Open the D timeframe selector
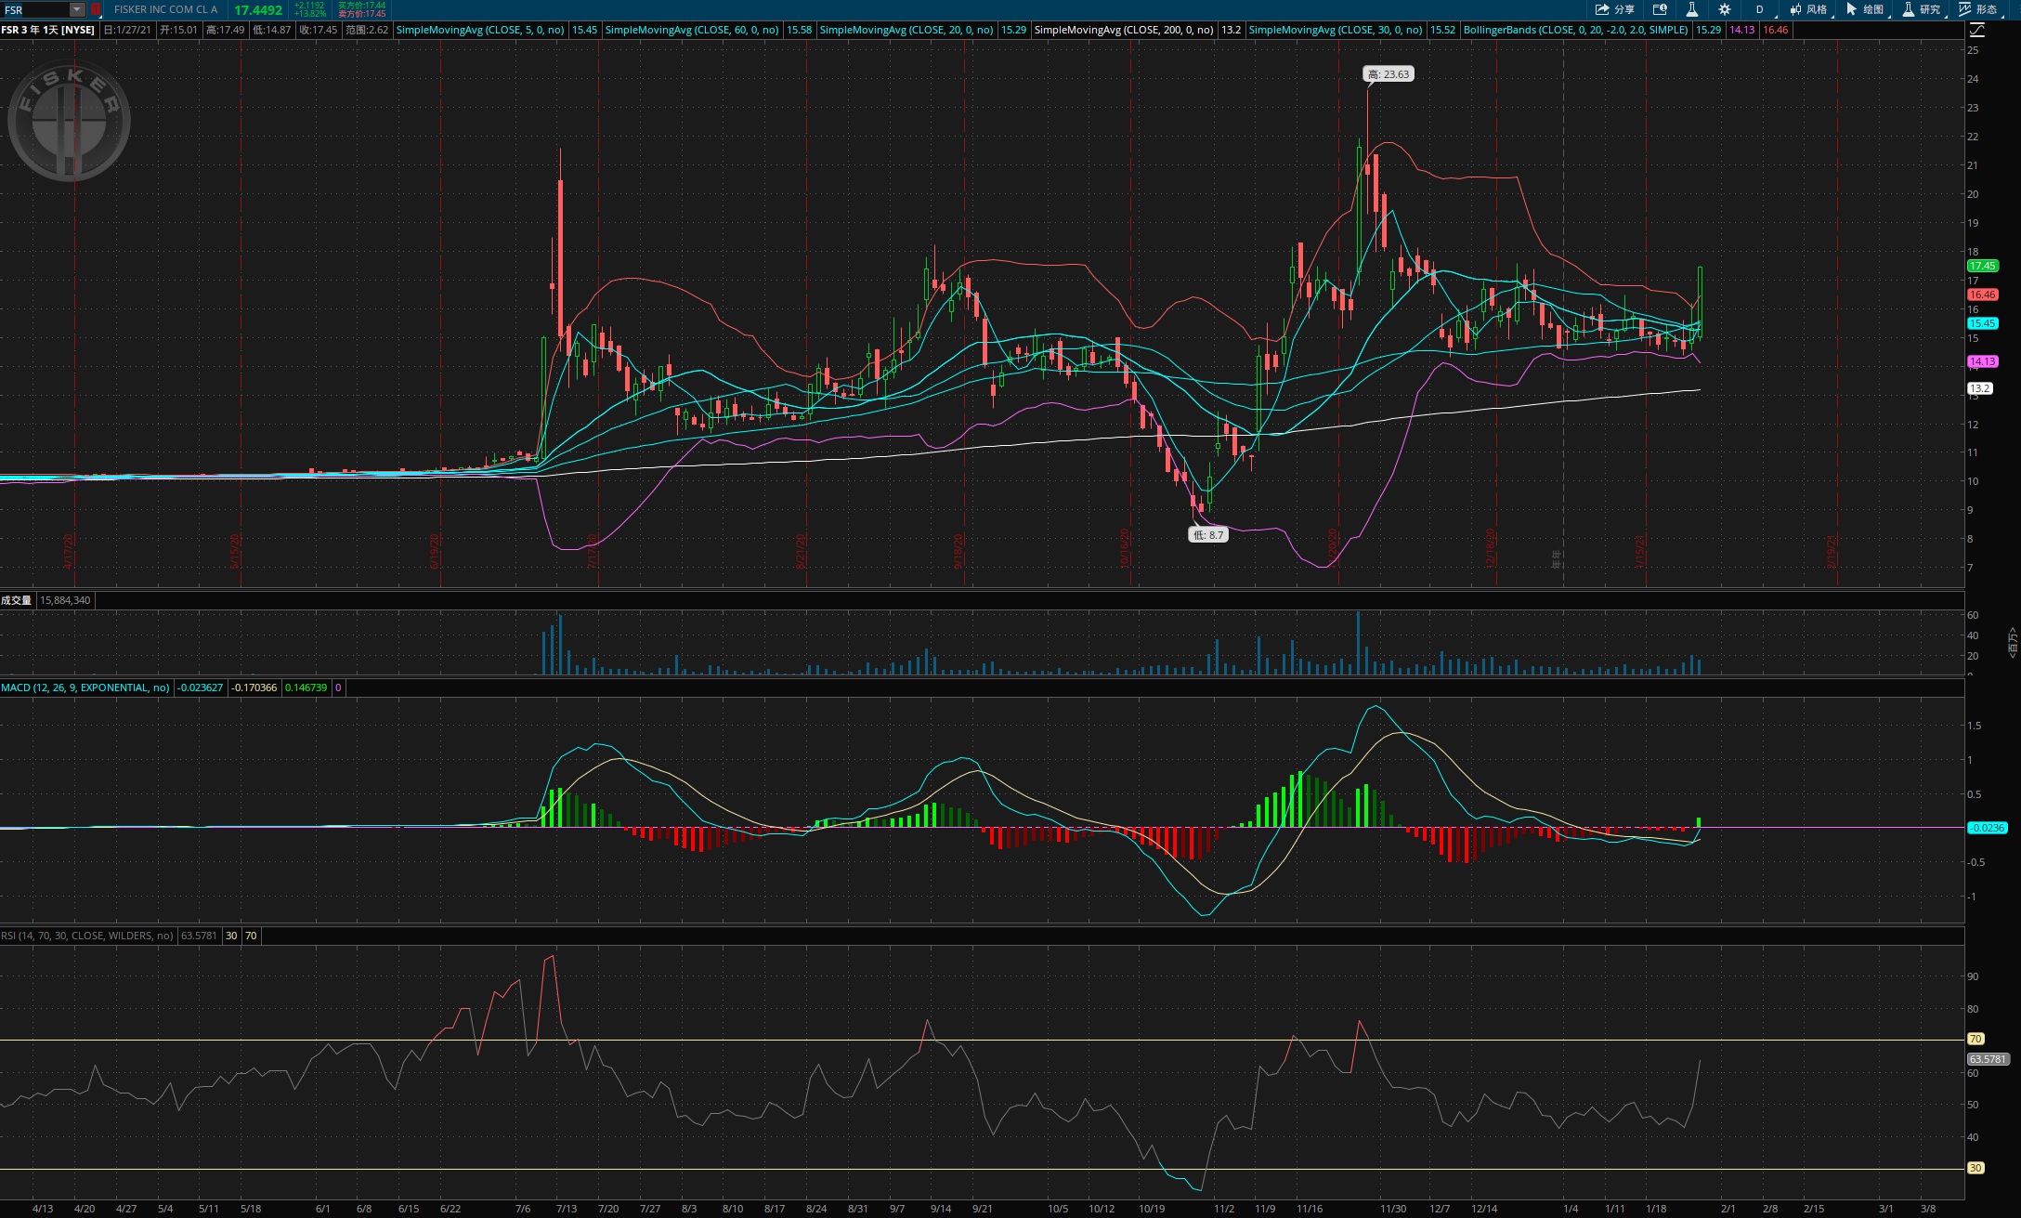This screenshot has height=1218, width=2021. [x=1759, y=9]
